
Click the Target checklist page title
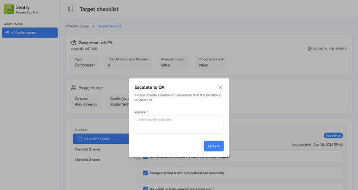pos(99,9)
